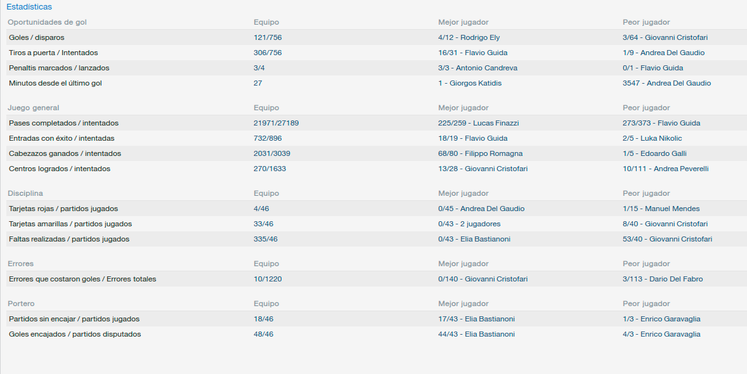Click team passes value 21971/27189
Image resolution: width=747 pixels, height=374 pixels.
pyautogui.click(x=276, y=124)
